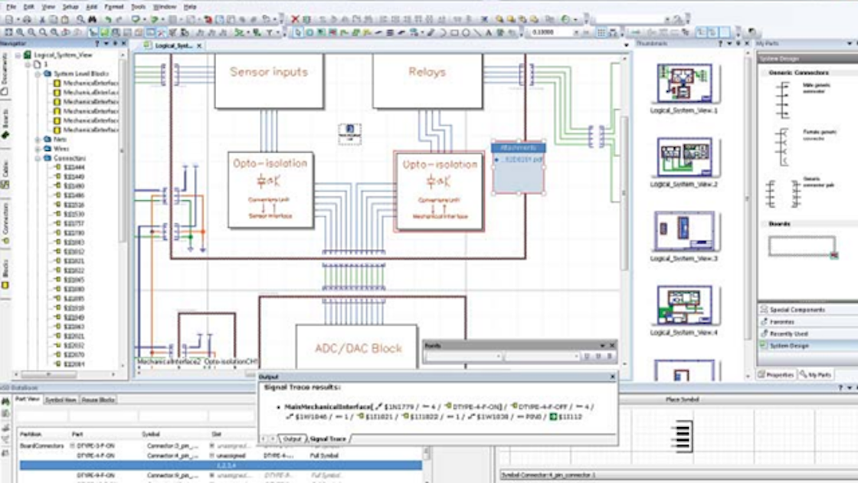
Task: Click the Undo arrow icon in toolbar
Action: coord(109,19)
